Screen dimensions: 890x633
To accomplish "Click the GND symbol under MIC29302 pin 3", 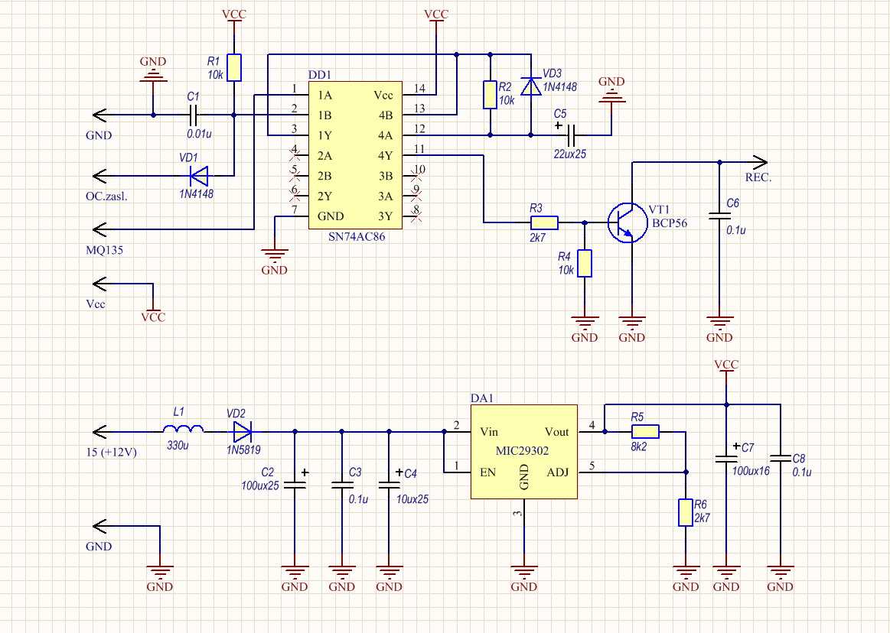I will (x=524, y=579).
